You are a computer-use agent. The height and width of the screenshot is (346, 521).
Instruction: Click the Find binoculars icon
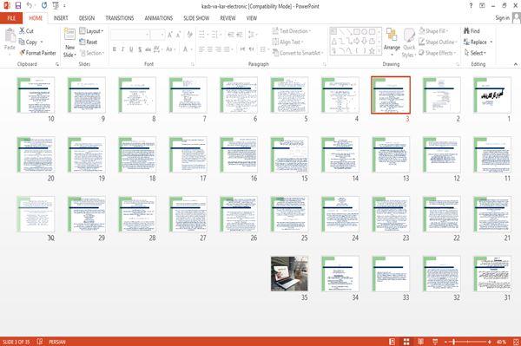pyautogui.click(x=466, y=30)
